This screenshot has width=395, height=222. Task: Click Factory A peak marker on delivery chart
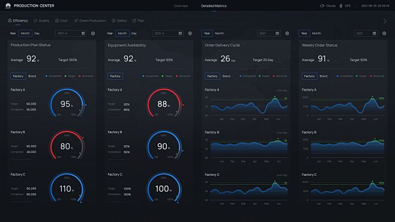coord(275,97)
